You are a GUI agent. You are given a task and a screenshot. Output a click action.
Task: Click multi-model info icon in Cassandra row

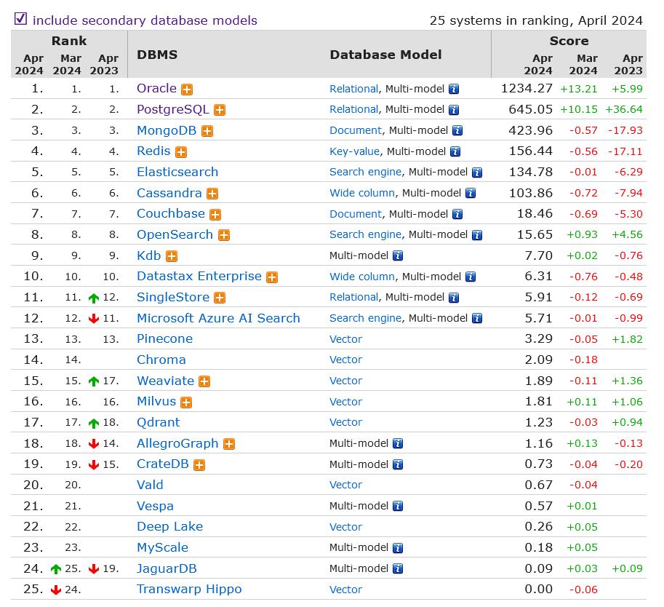[x=470, y=194]
